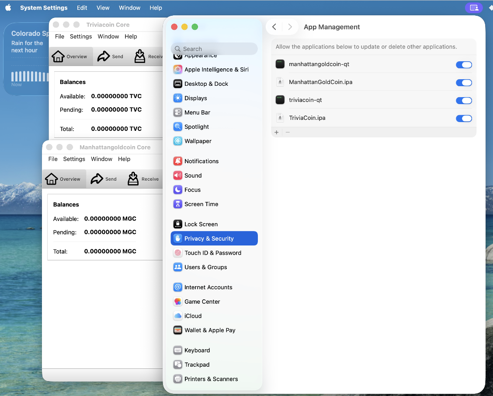Turn off the ManhattanGoldCoin.ipa switch
The height and width of the screenshot is (396, 493).
coord(464,83)
